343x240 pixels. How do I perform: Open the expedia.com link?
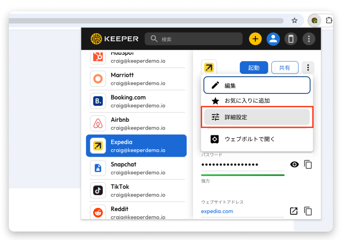pyautogui.click(x=217, y=211)
